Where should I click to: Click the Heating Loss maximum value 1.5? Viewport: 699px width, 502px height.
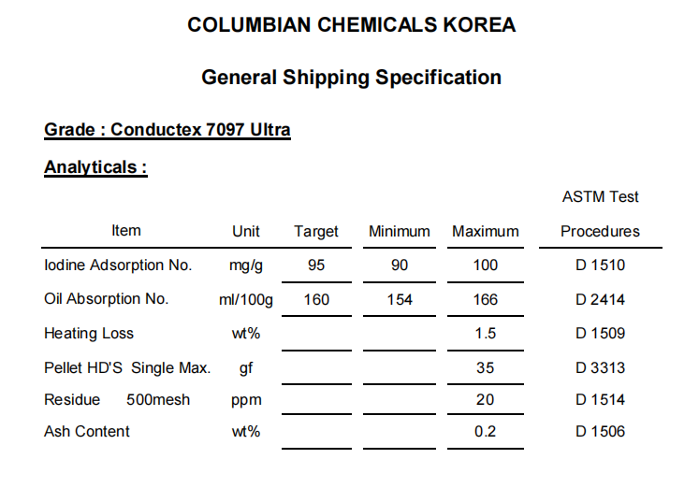pyautogui.click(x=486, y=334)
